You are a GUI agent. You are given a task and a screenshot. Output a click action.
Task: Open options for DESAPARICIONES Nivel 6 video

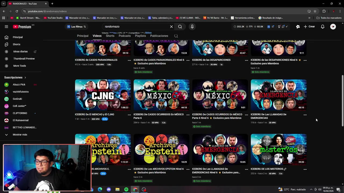click(305, 60)
